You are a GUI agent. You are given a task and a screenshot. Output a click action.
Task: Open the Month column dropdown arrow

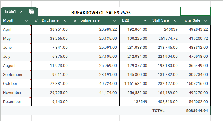click(x=26, y=20)
